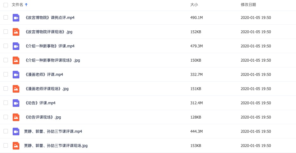The width and height of the screenshot is (296, 153).
Task: Open 贾静、郭蕾、孙劼三节课评课.mp4 file name
Action: 53,131
